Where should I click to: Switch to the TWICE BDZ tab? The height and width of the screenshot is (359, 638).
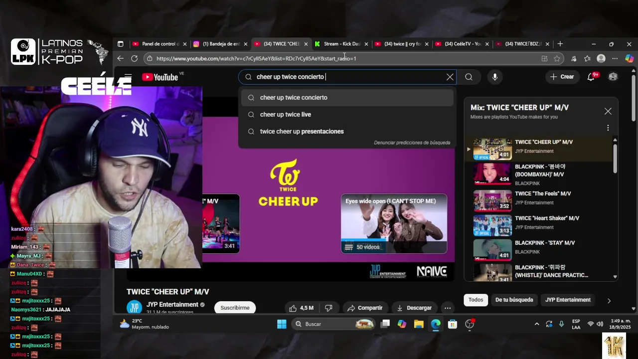coord(523,44)
